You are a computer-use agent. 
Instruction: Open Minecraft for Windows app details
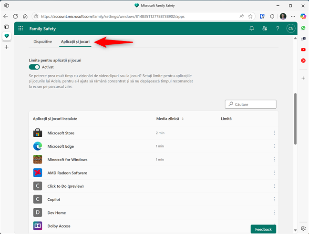click(x=67, y=160)
